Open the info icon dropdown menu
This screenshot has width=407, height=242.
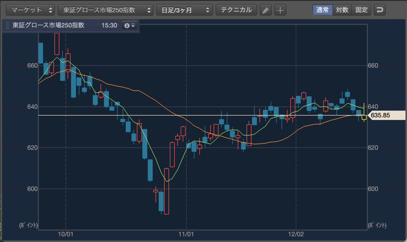pos(130,25)
